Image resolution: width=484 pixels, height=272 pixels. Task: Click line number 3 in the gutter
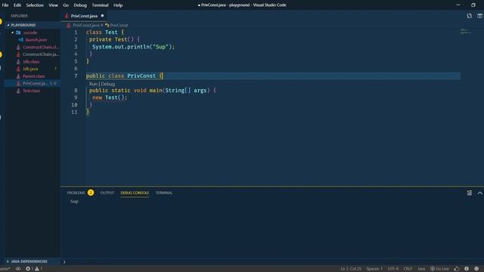[x=76, y=47]
